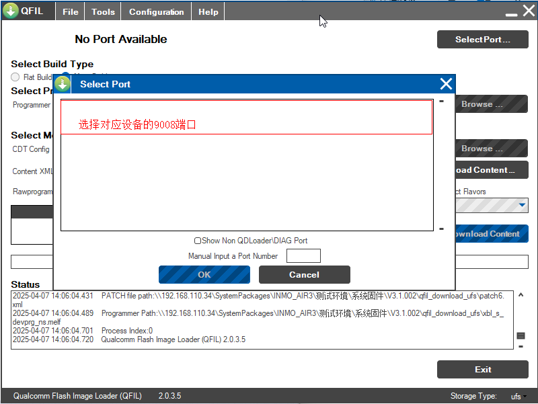Close the QFIL main window

coord(529,11)
